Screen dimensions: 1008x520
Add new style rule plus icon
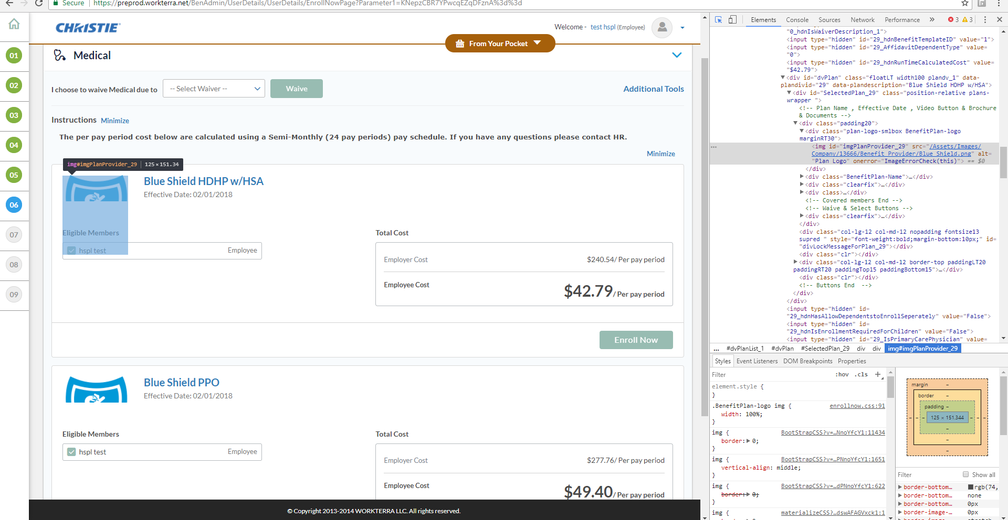[x=878, y=374]
